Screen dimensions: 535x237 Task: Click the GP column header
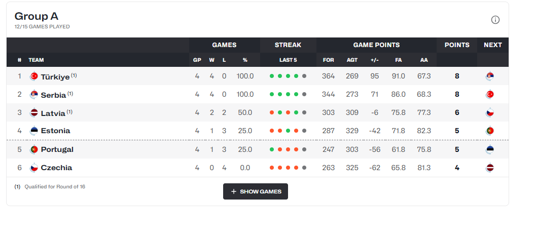(197, 60)
